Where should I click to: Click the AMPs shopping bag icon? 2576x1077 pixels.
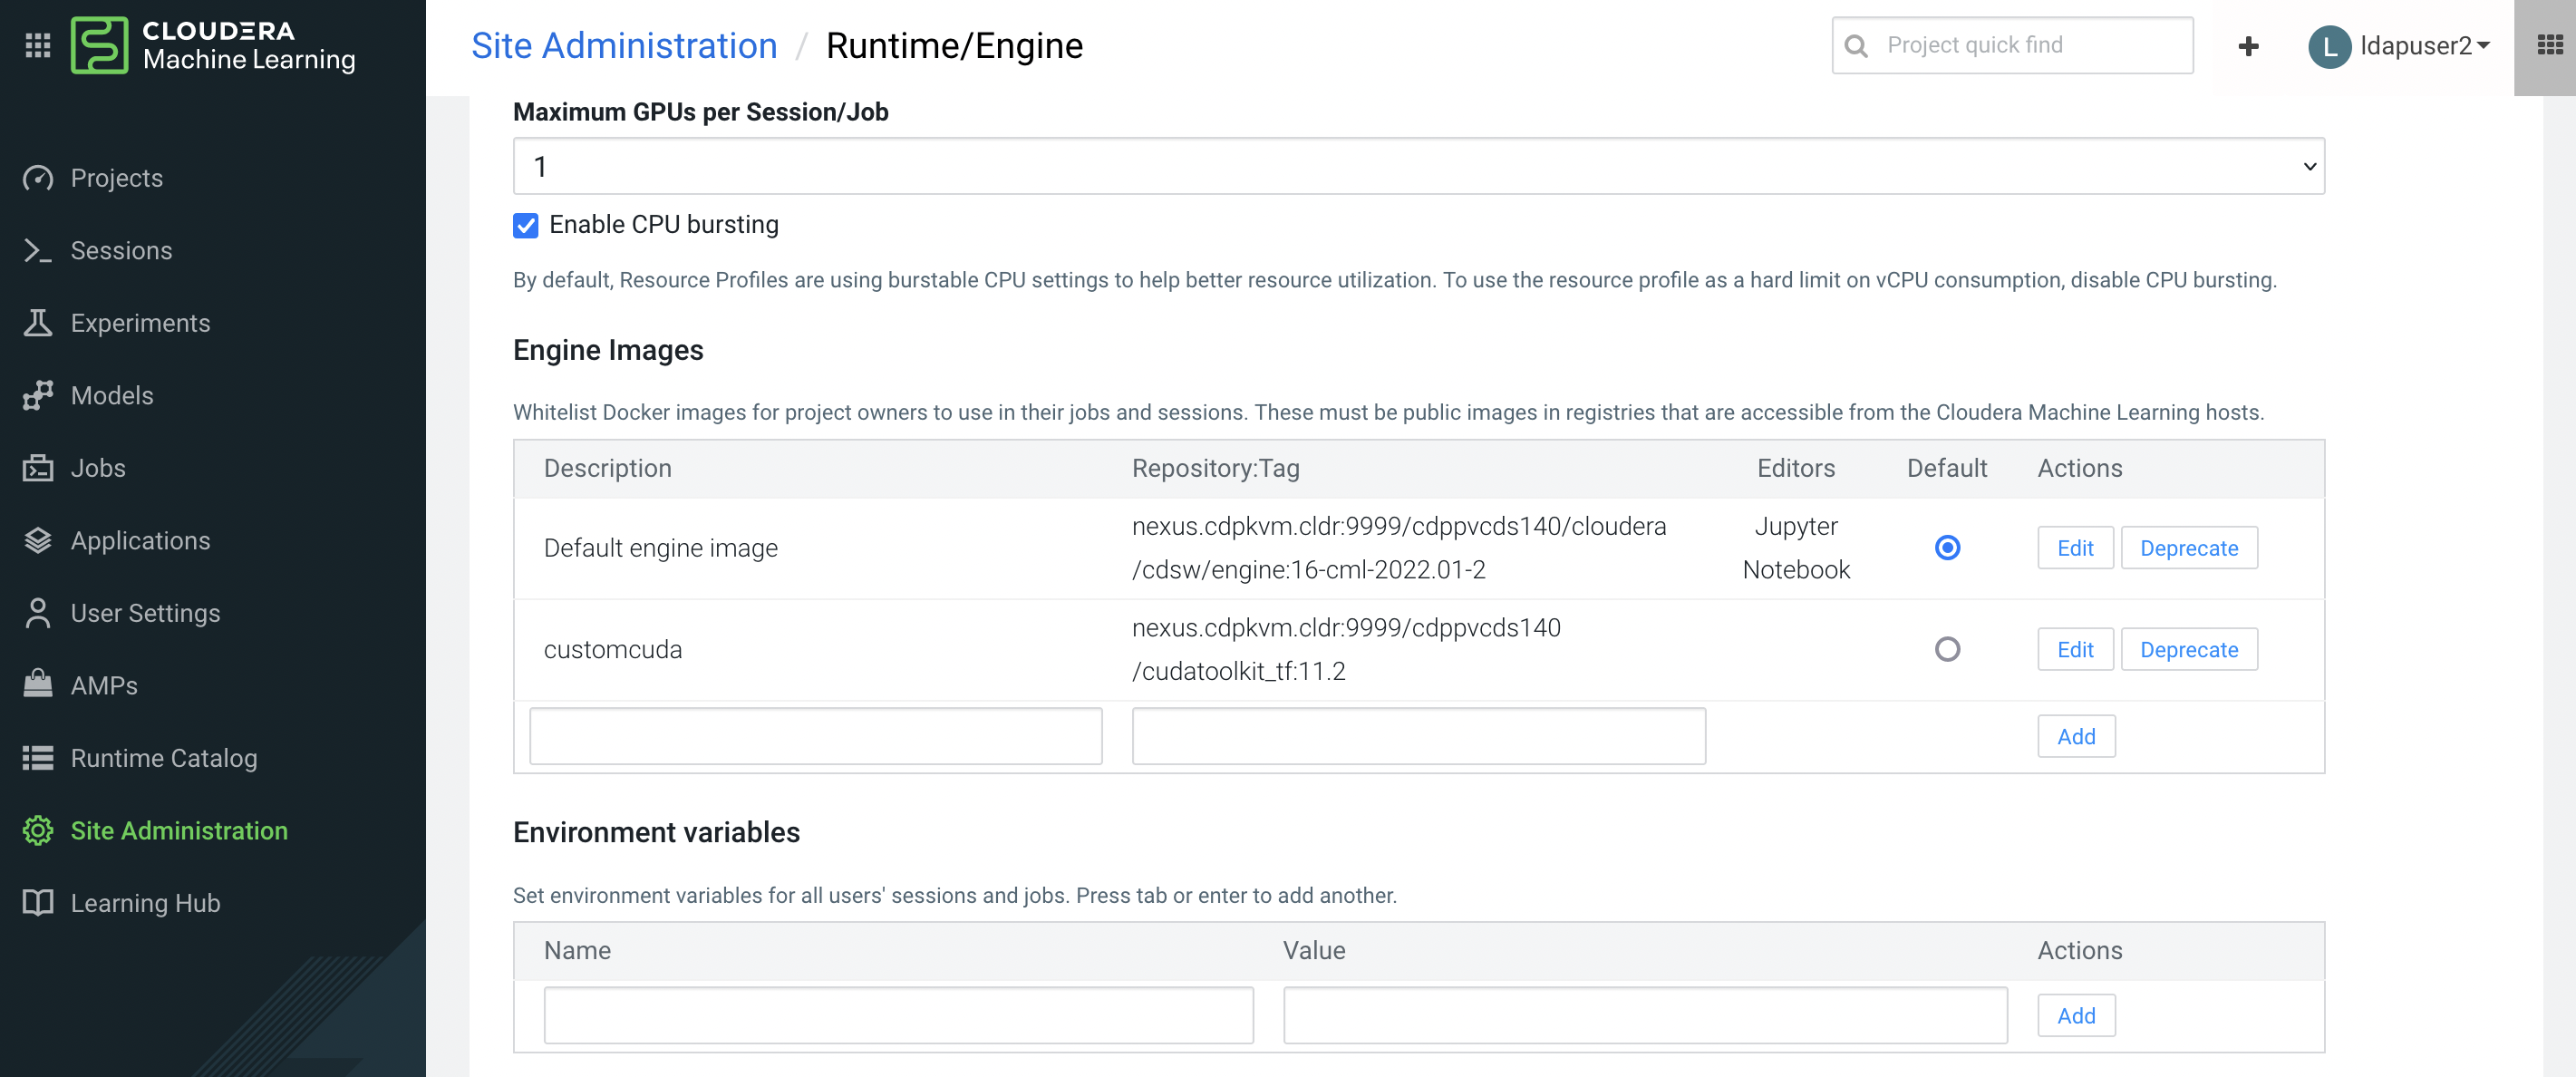[x=37, y=685]
